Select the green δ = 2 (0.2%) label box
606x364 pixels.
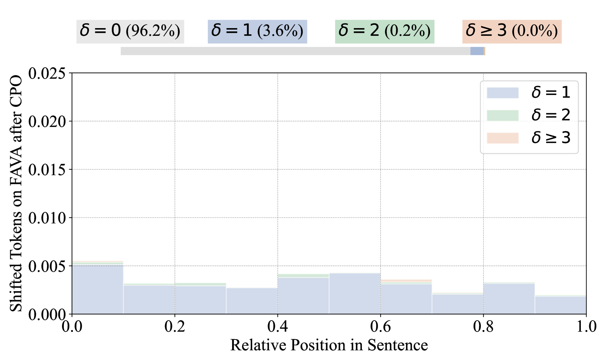click(385, 31)
